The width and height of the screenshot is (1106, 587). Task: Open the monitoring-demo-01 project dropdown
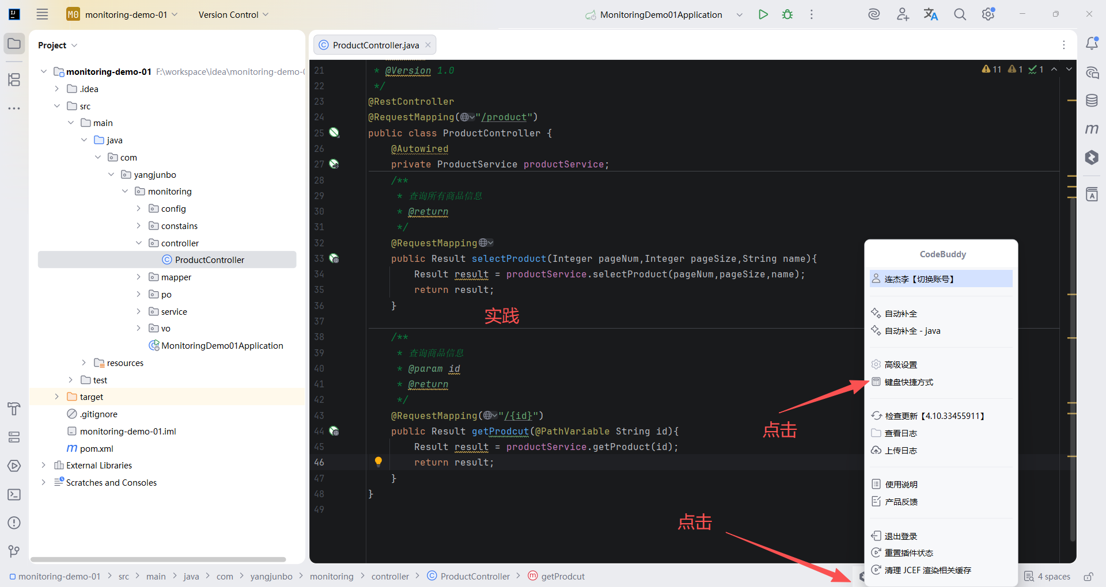coord(122,14)
